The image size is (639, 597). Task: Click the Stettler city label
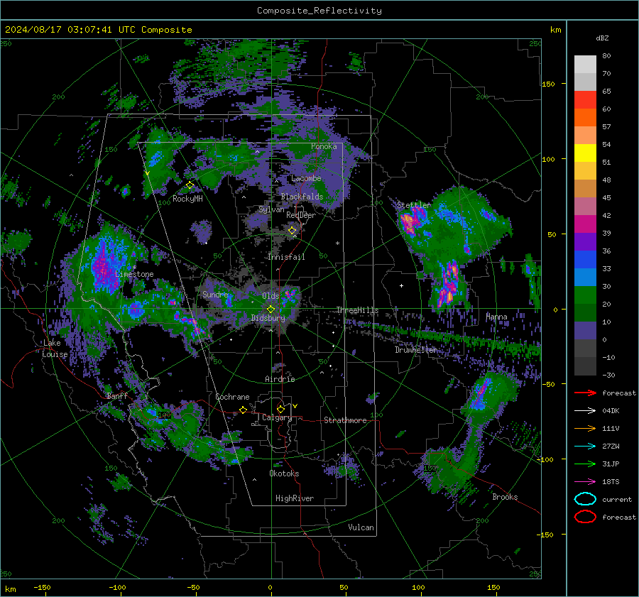pos(414,205)
